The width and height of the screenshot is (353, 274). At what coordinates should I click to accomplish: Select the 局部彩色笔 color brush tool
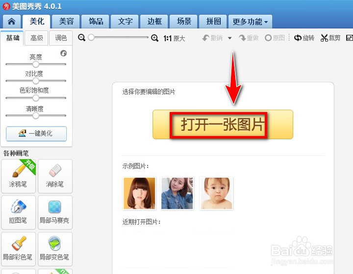coord(18,249)
